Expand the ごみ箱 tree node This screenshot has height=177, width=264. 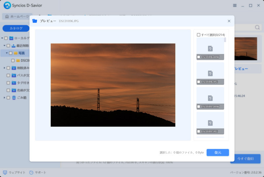[x=4, y=97]
